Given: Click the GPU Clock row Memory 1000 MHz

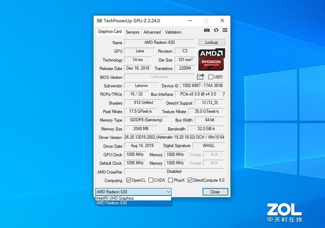Looking at the screenshot, I should click(175, 155).
